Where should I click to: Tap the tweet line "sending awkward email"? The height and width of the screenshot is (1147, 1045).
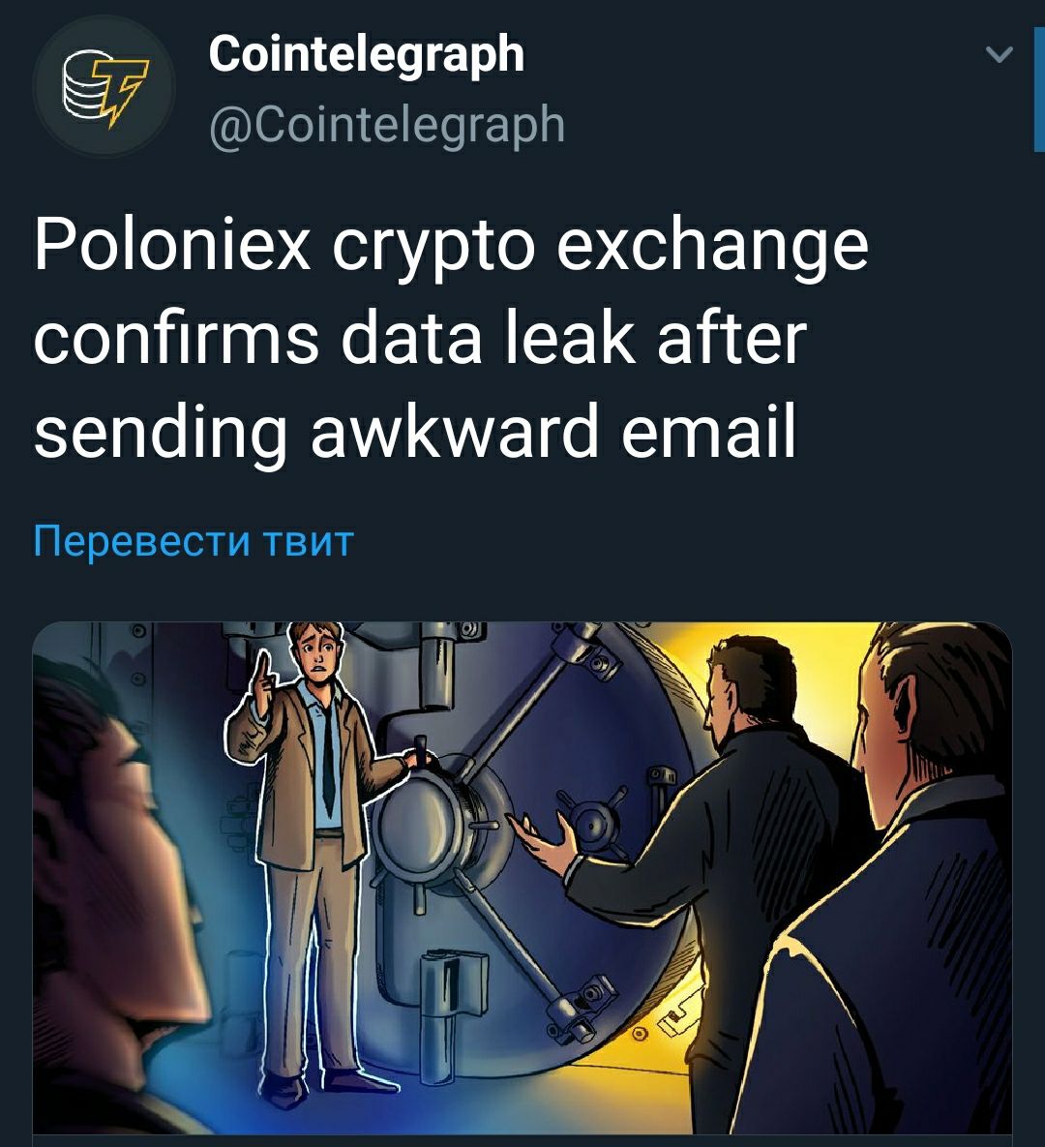click(x=415, y=433)
